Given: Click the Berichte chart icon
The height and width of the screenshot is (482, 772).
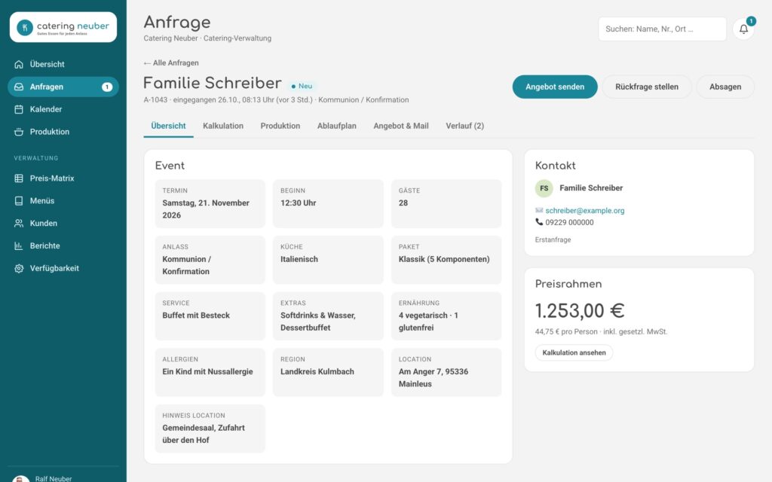Looking at the screenshot, I should (x=19, y=246).
